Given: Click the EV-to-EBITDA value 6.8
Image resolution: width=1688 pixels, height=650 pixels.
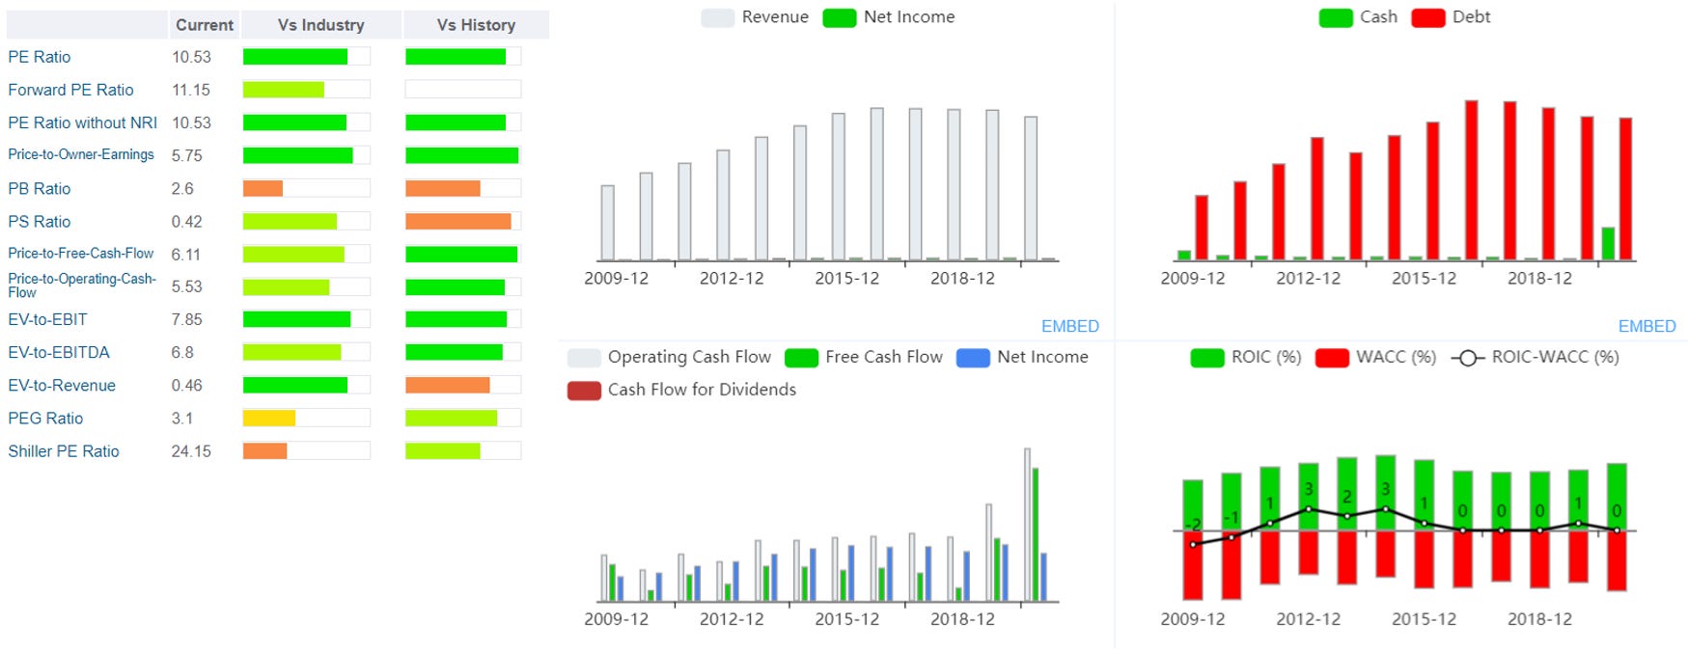Looking at the screenshot, I should click(x=182, y=352).
